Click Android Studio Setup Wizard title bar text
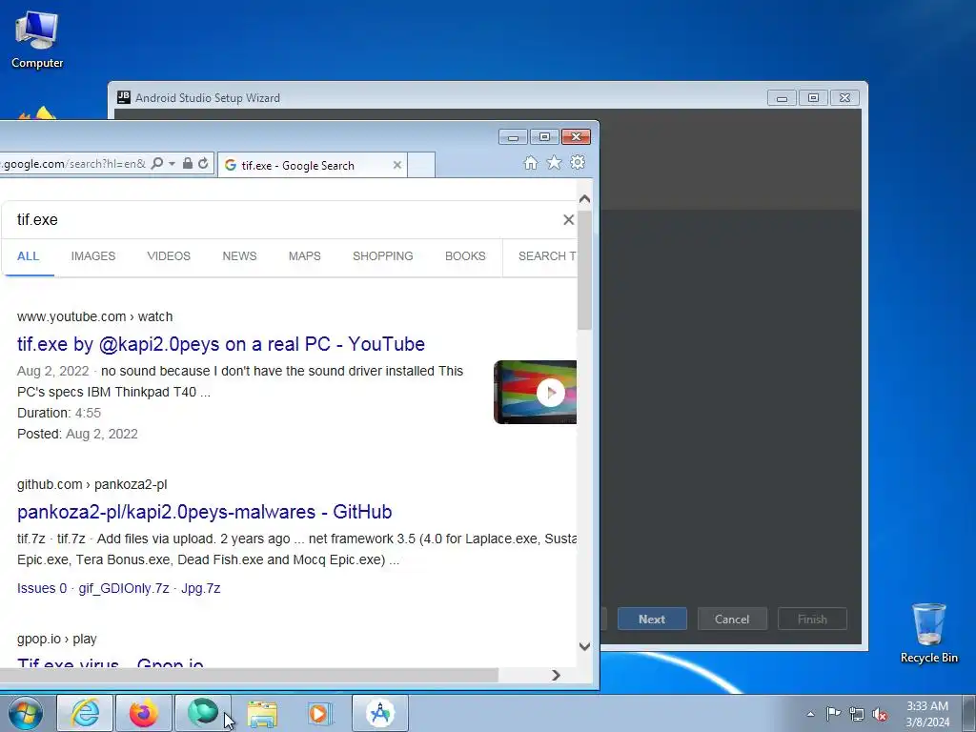Image resolution: width=976 pixels, height=732 pixels. click(207, 98)
